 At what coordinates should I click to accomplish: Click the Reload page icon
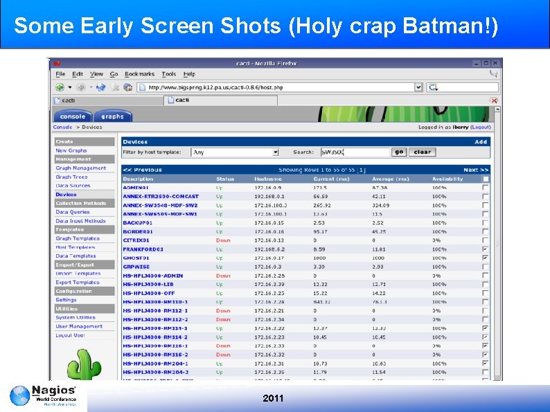pyautogui.click(x=101, y=87)
